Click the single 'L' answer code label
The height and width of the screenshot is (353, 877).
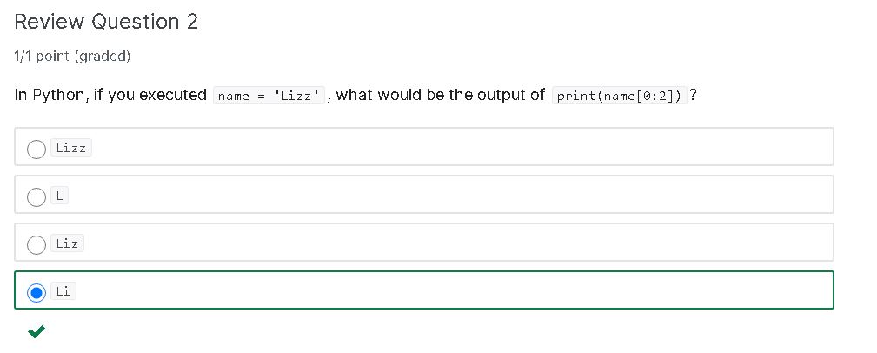(x=59, y=196)
